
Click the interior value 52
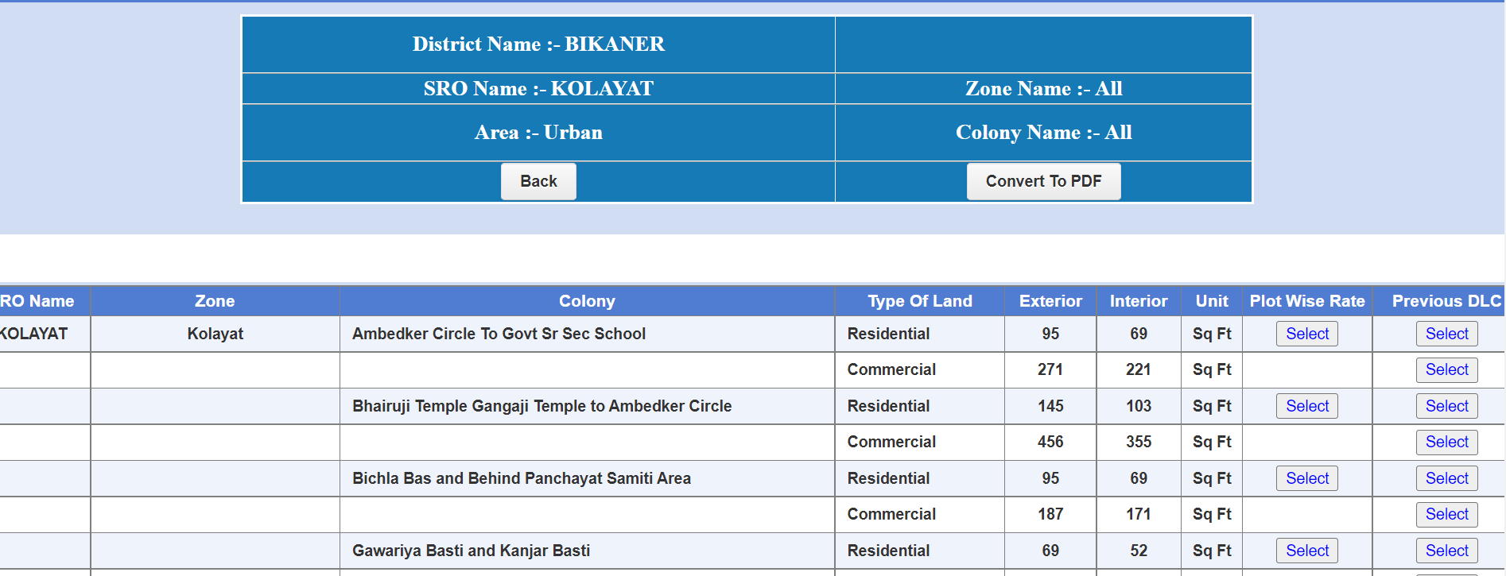(1139, 551)
